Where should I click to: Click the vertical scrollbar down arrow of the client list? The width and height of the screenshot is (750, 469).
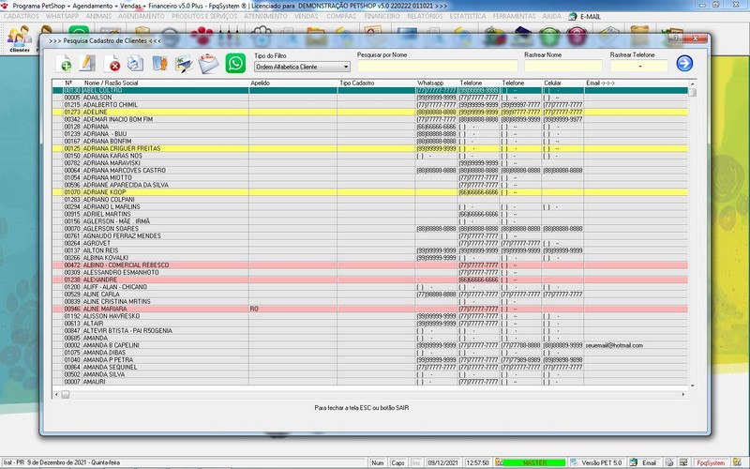tap(692, 386)
